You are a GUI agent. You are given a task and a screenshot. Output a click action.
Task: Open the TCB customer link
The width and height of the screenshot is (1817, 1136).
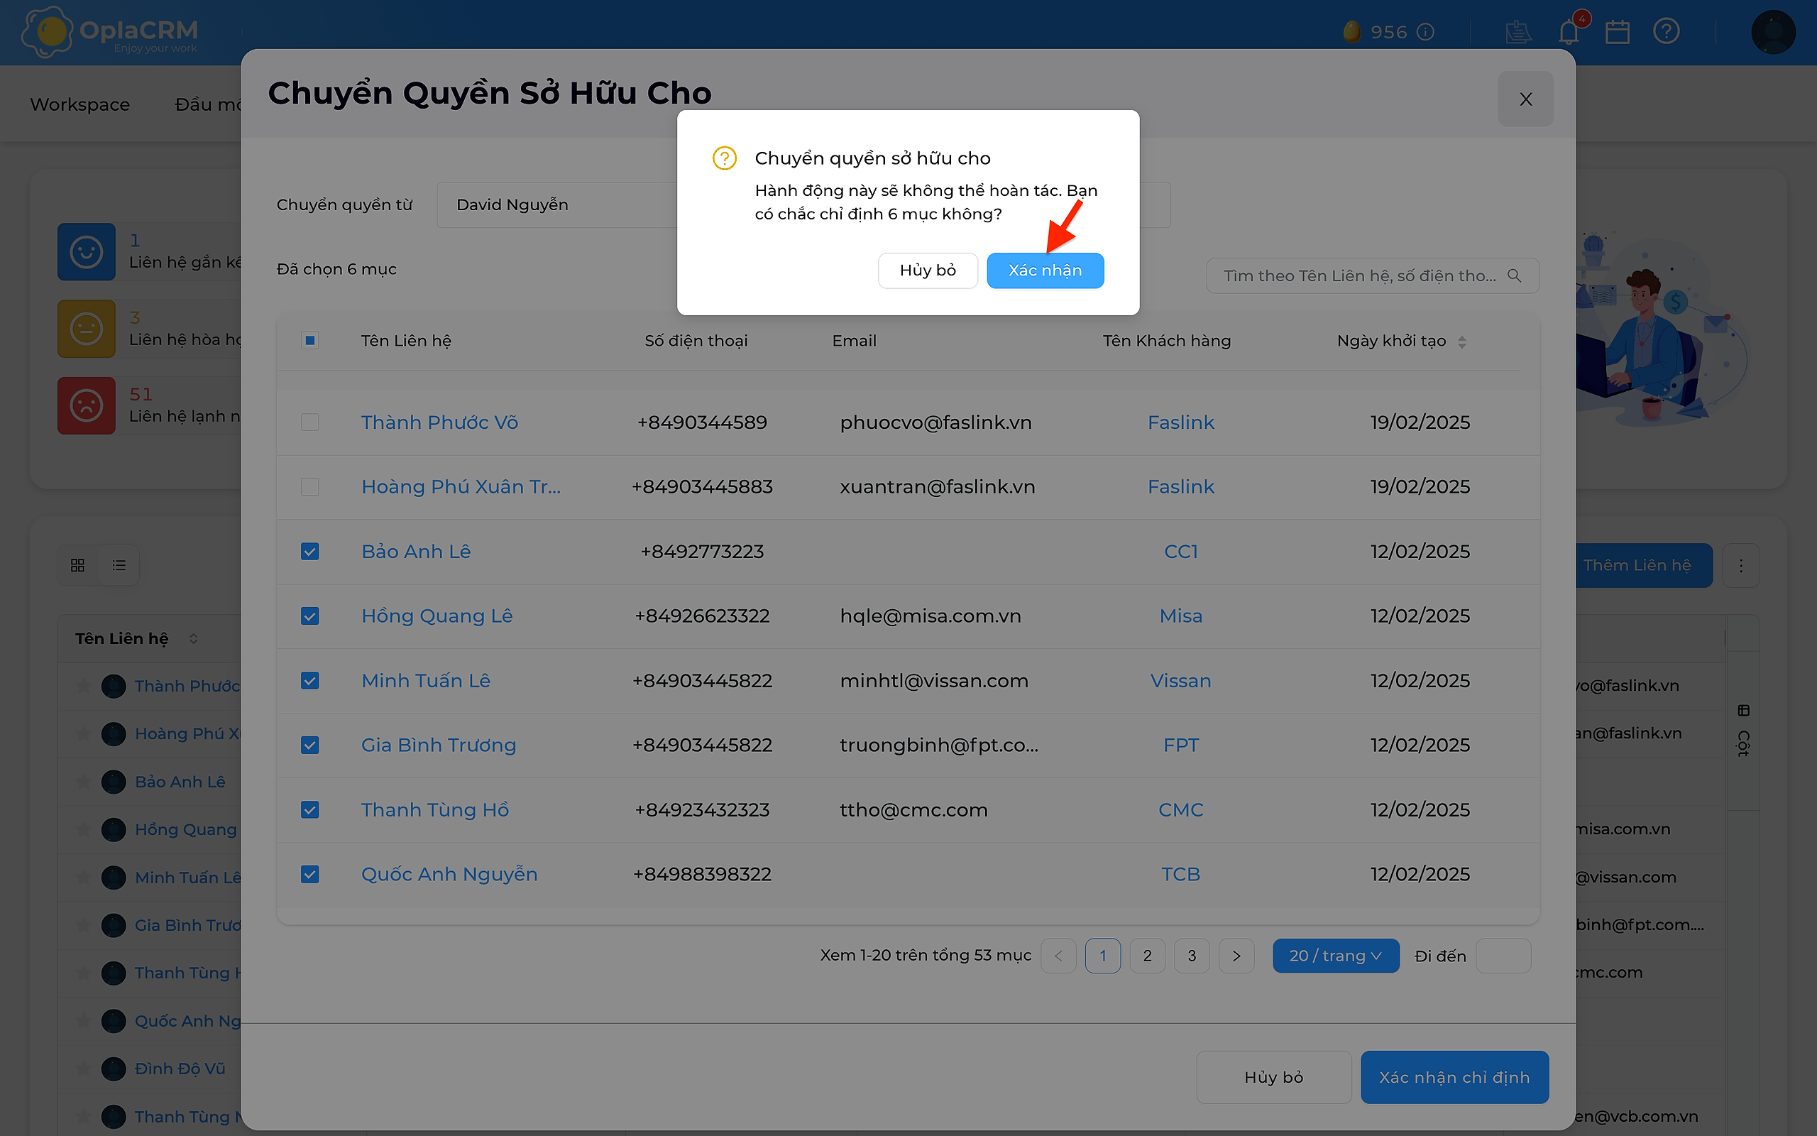pyautogui.click(x=1181, y=875)
